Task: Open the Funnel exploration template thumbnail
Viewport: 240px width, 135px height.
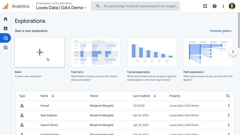Action: point(152,52)
